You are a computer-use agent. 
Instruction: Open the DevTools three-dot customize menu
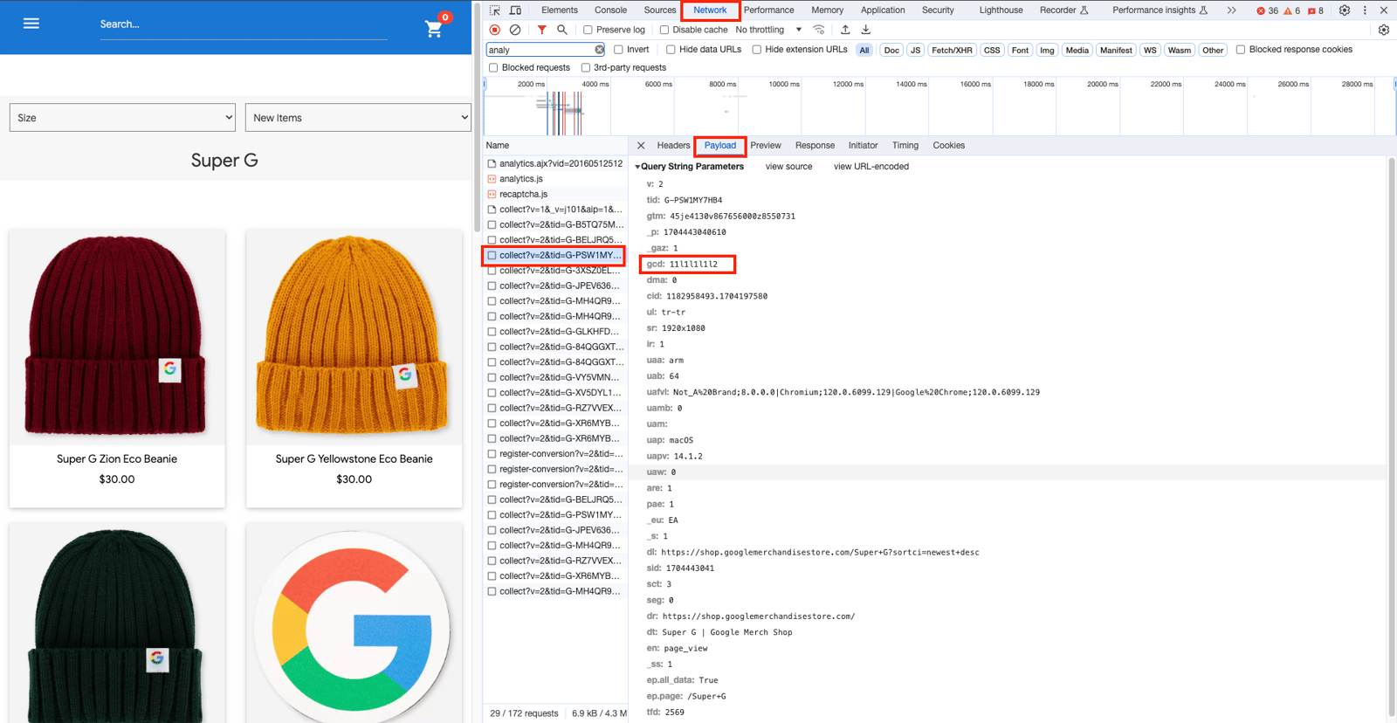click(x=1365, y=10)
